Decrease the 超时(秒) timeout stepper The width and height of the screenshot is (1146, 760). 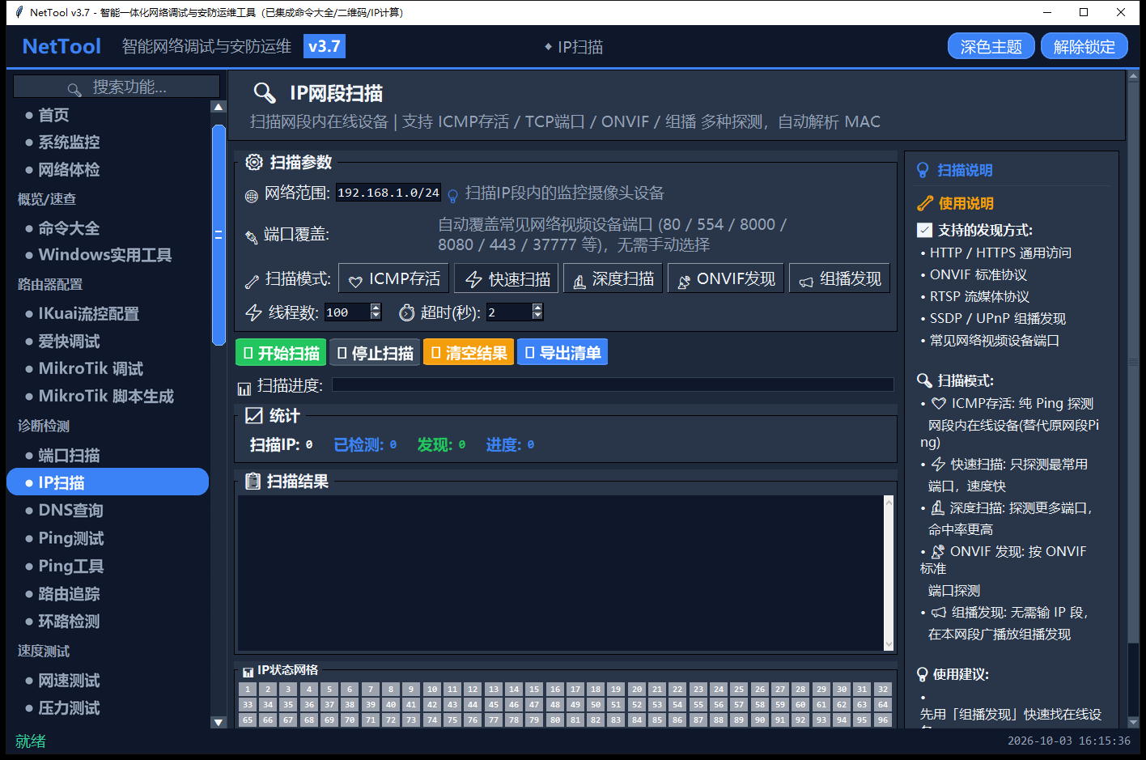tap(537, 316)
